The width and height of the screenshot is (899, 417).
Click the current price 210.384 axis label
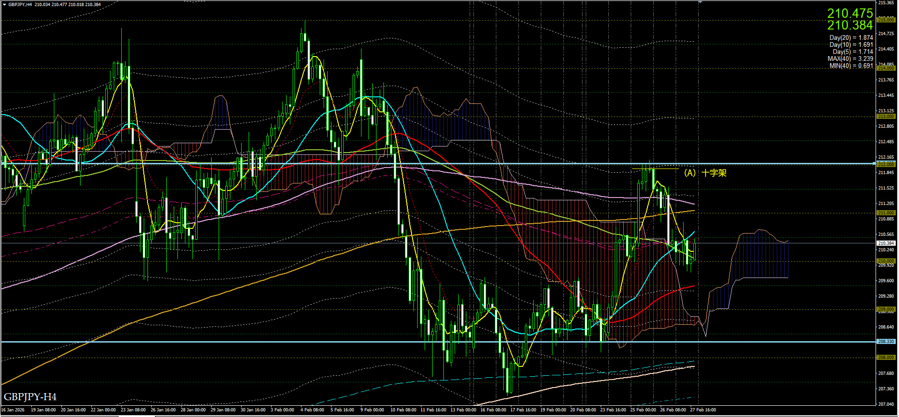tap(886, 243)
